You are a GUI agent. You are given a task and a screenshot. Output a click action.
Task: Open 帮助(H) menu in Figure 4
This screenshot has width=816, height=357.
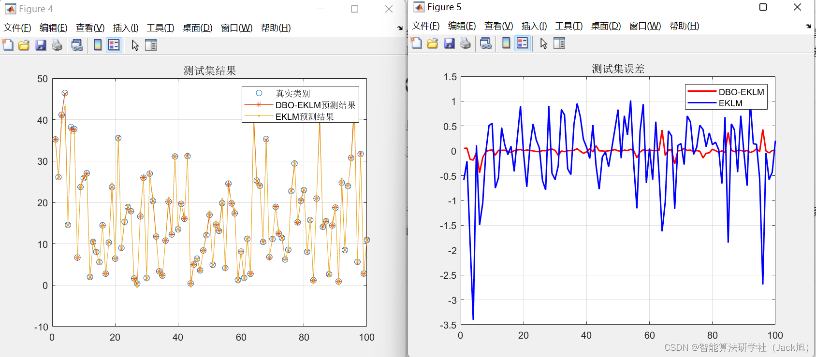(x=276, y=28)
